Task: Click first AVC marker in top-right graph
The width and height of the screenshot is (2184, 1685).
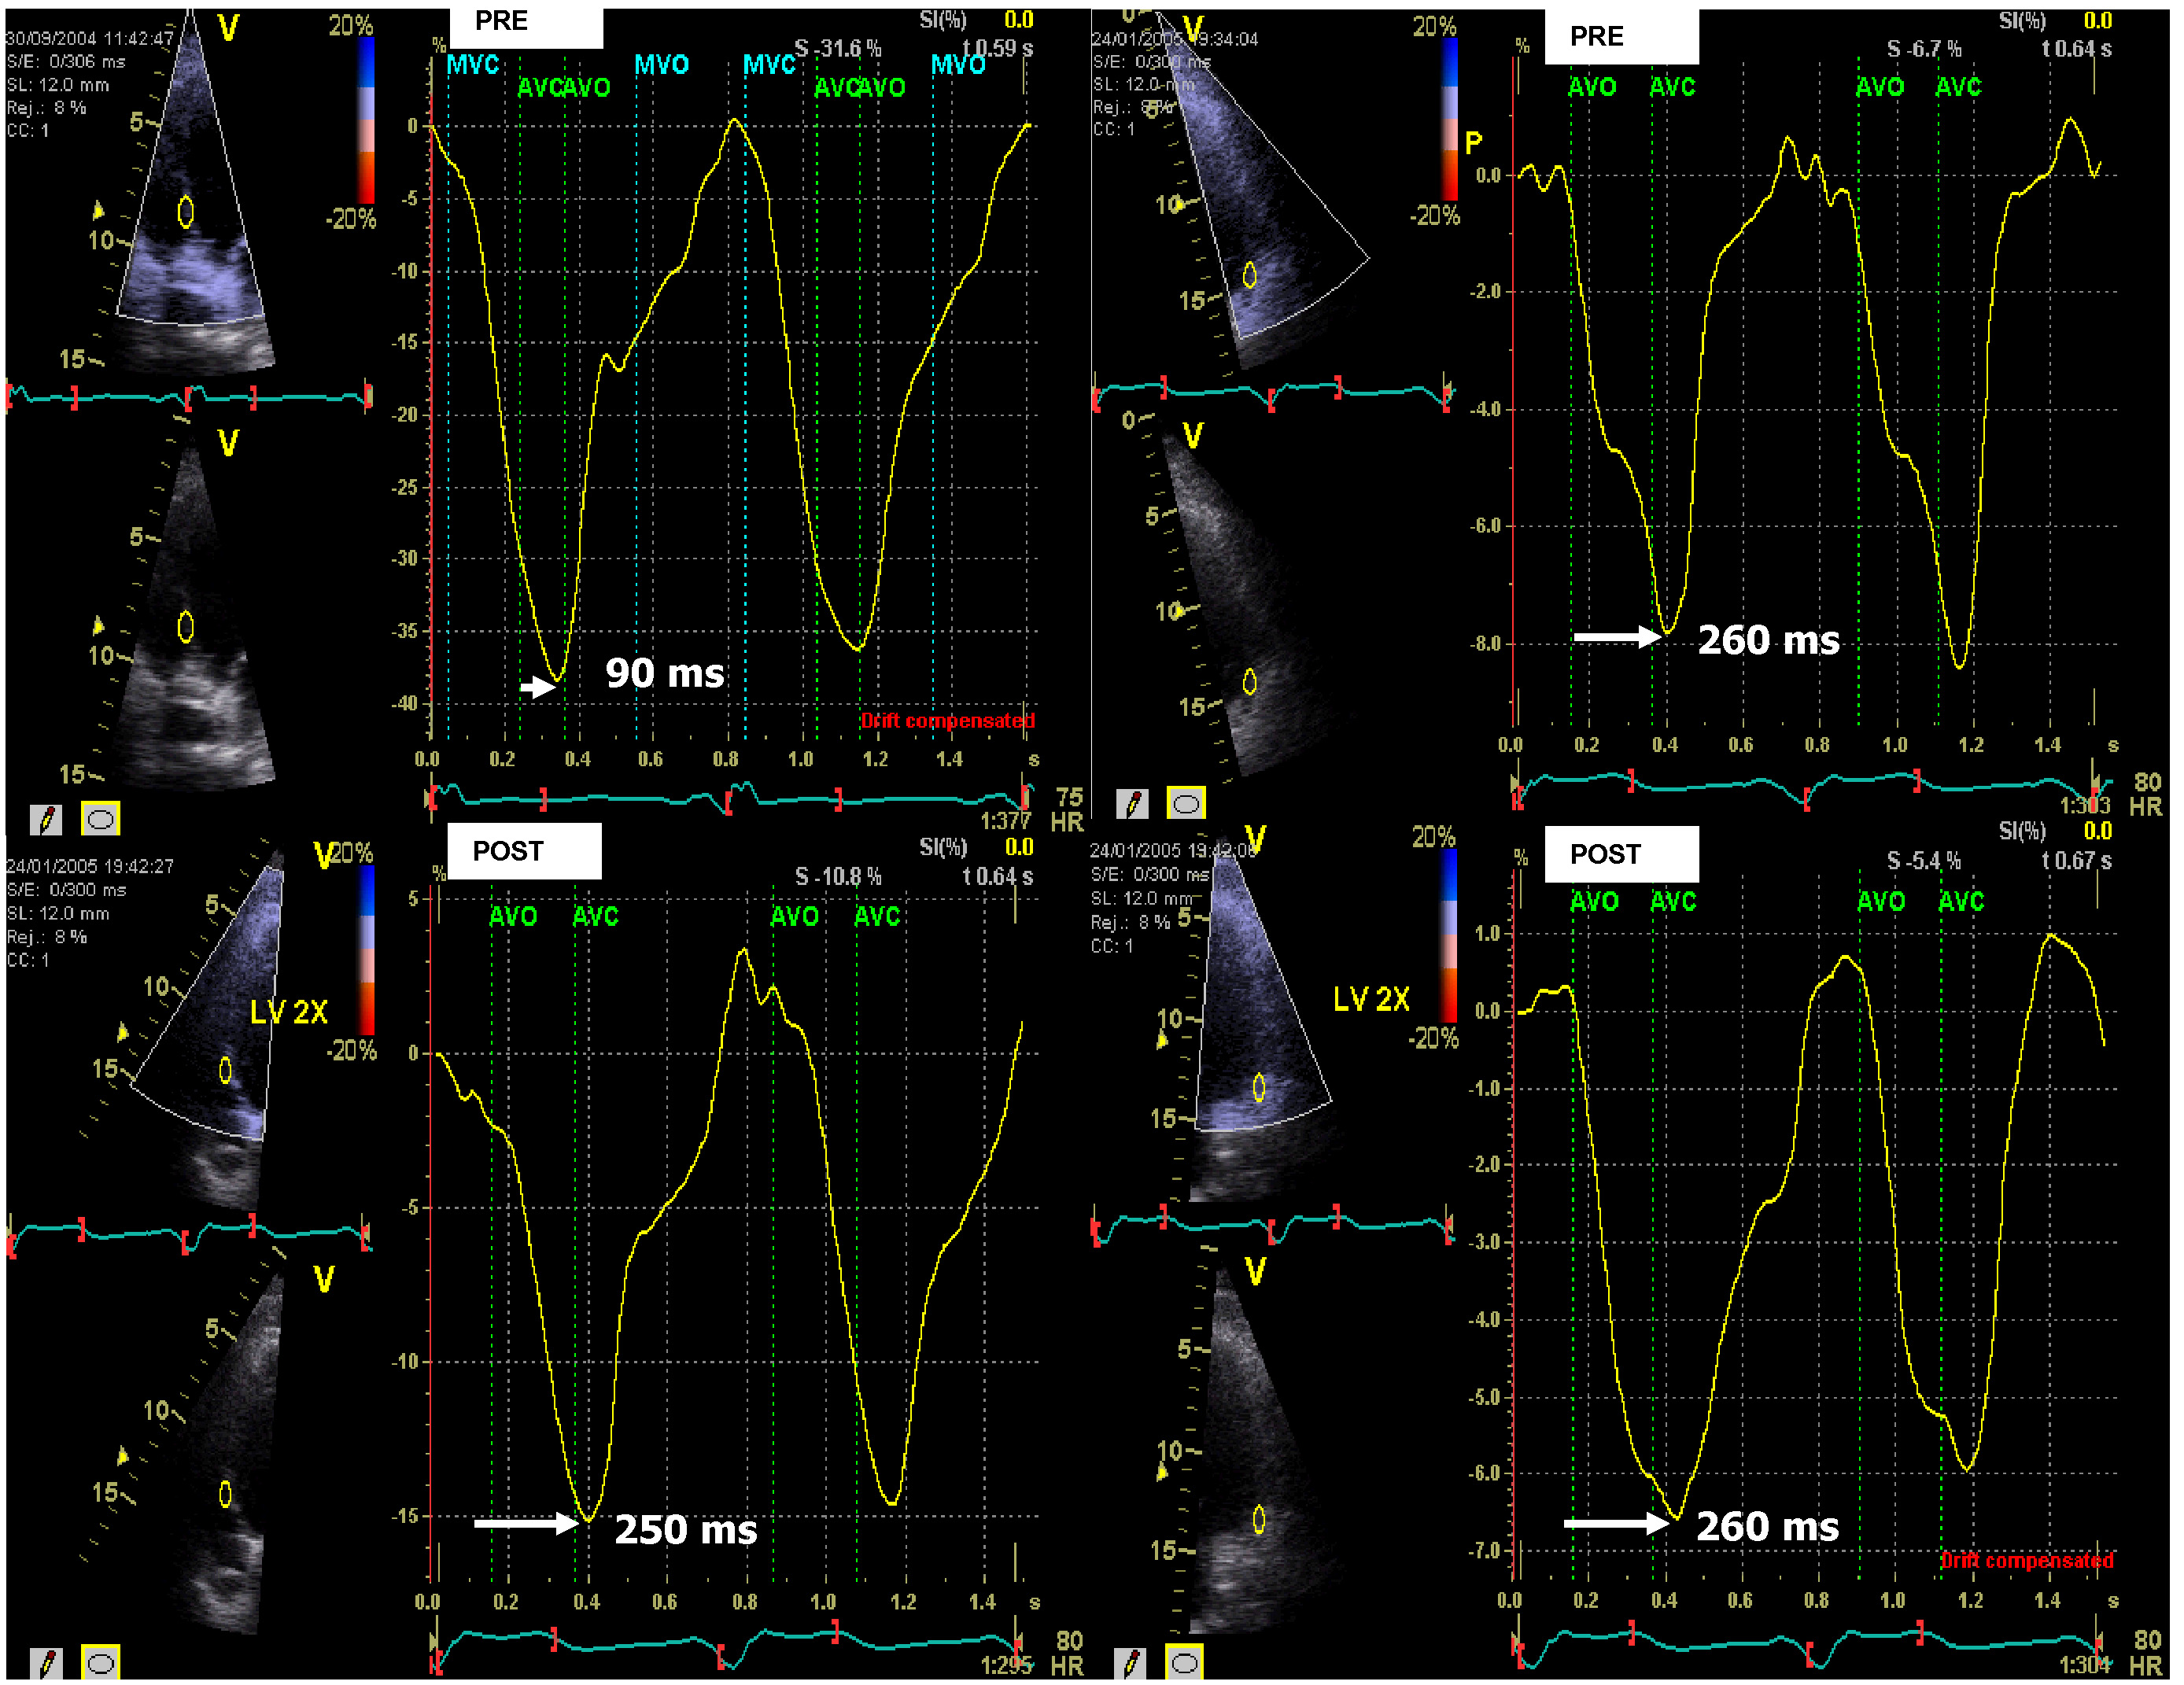Action: 1672,87
